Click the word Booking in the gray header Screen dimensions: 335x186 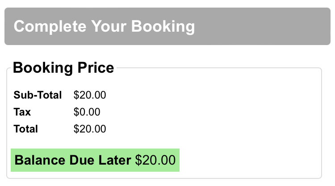coord(163,27)
